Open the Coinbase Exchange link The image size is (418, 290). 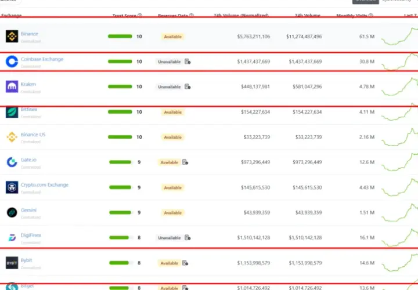[x=42, y=59]
